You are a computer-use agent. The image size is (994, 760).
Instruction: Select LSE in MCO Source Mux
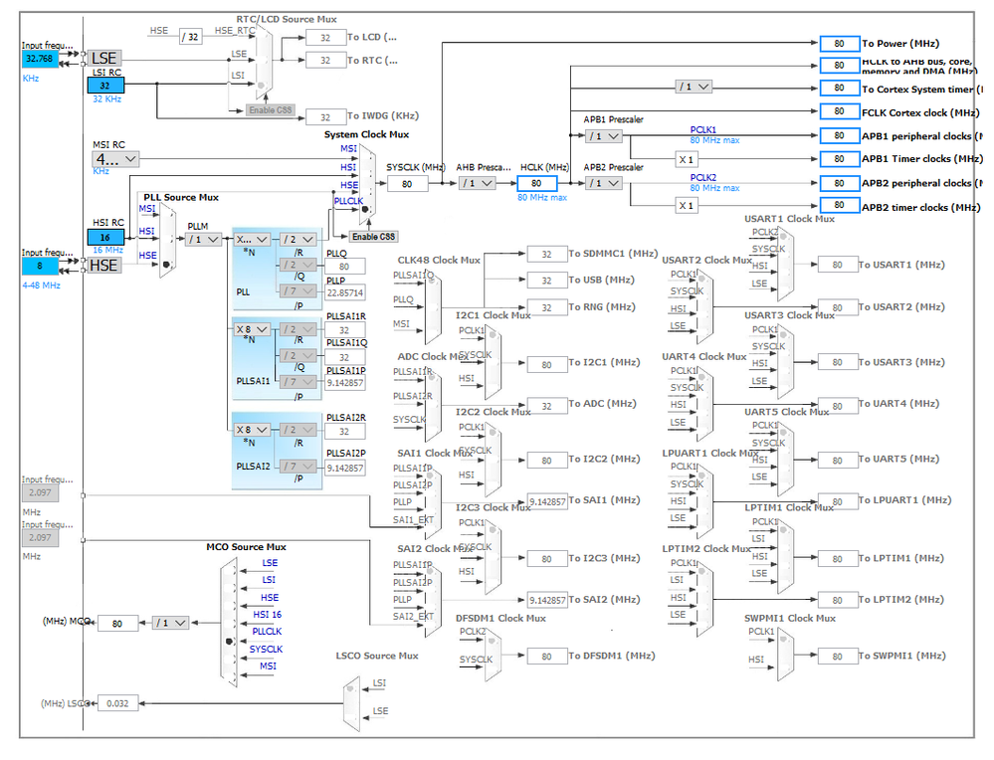270,563
